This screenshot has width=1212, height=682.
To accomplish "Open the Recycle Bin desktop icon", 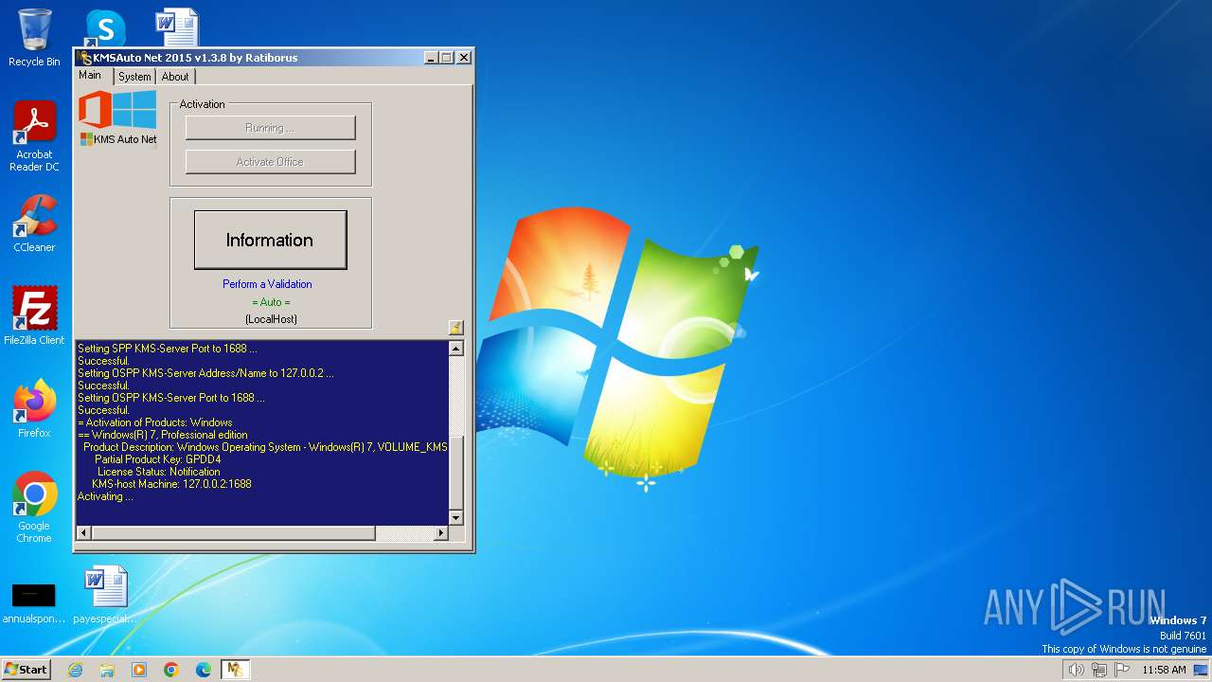I will [x=34, y=38].
